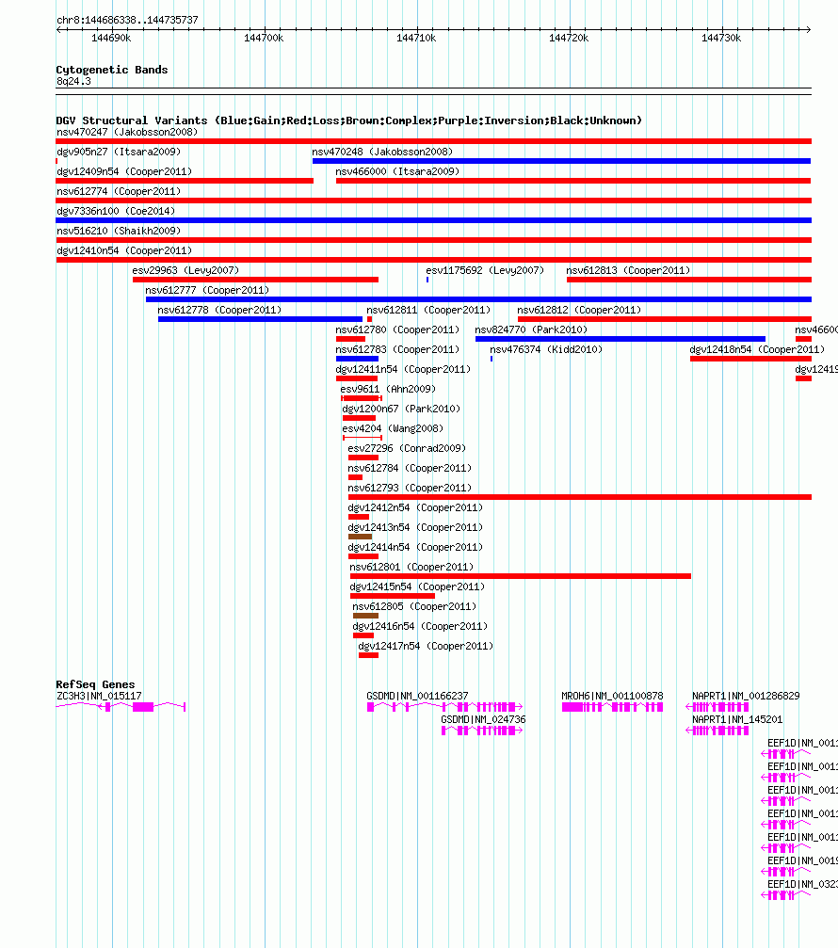Open the GSDMD|NM_024736 gene label
This screenshot has height=948, width=838.
(483, 719)
